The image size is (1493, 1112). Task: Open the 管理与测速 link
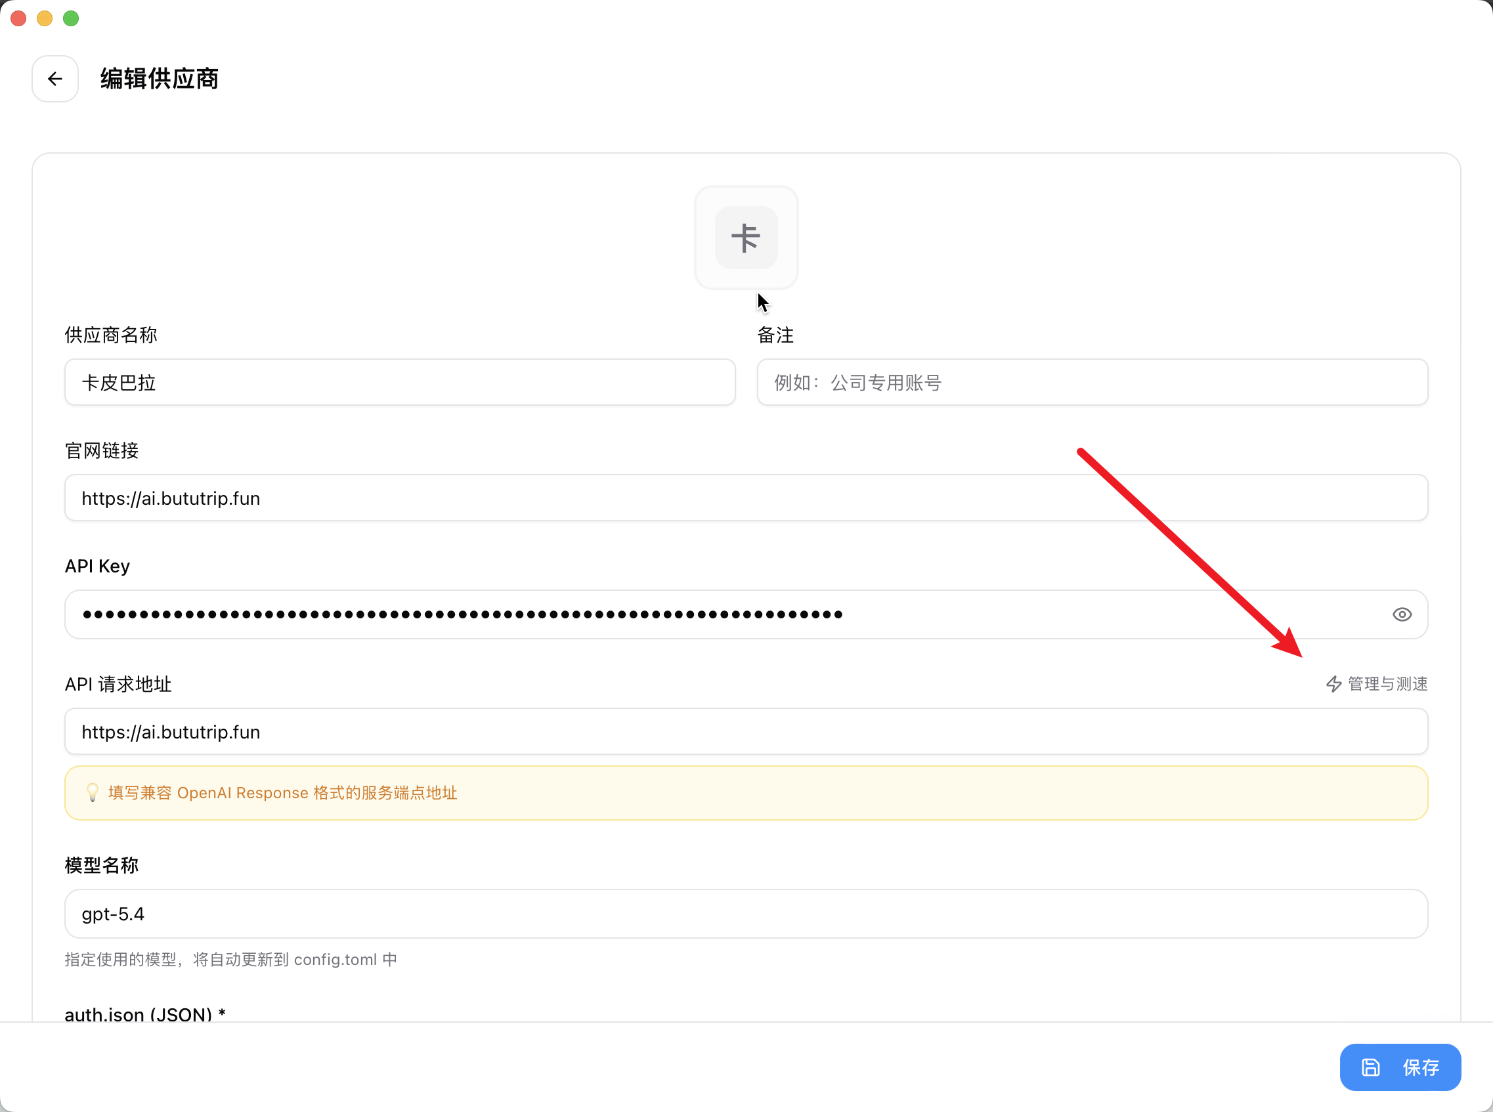tap(1377, 684)
